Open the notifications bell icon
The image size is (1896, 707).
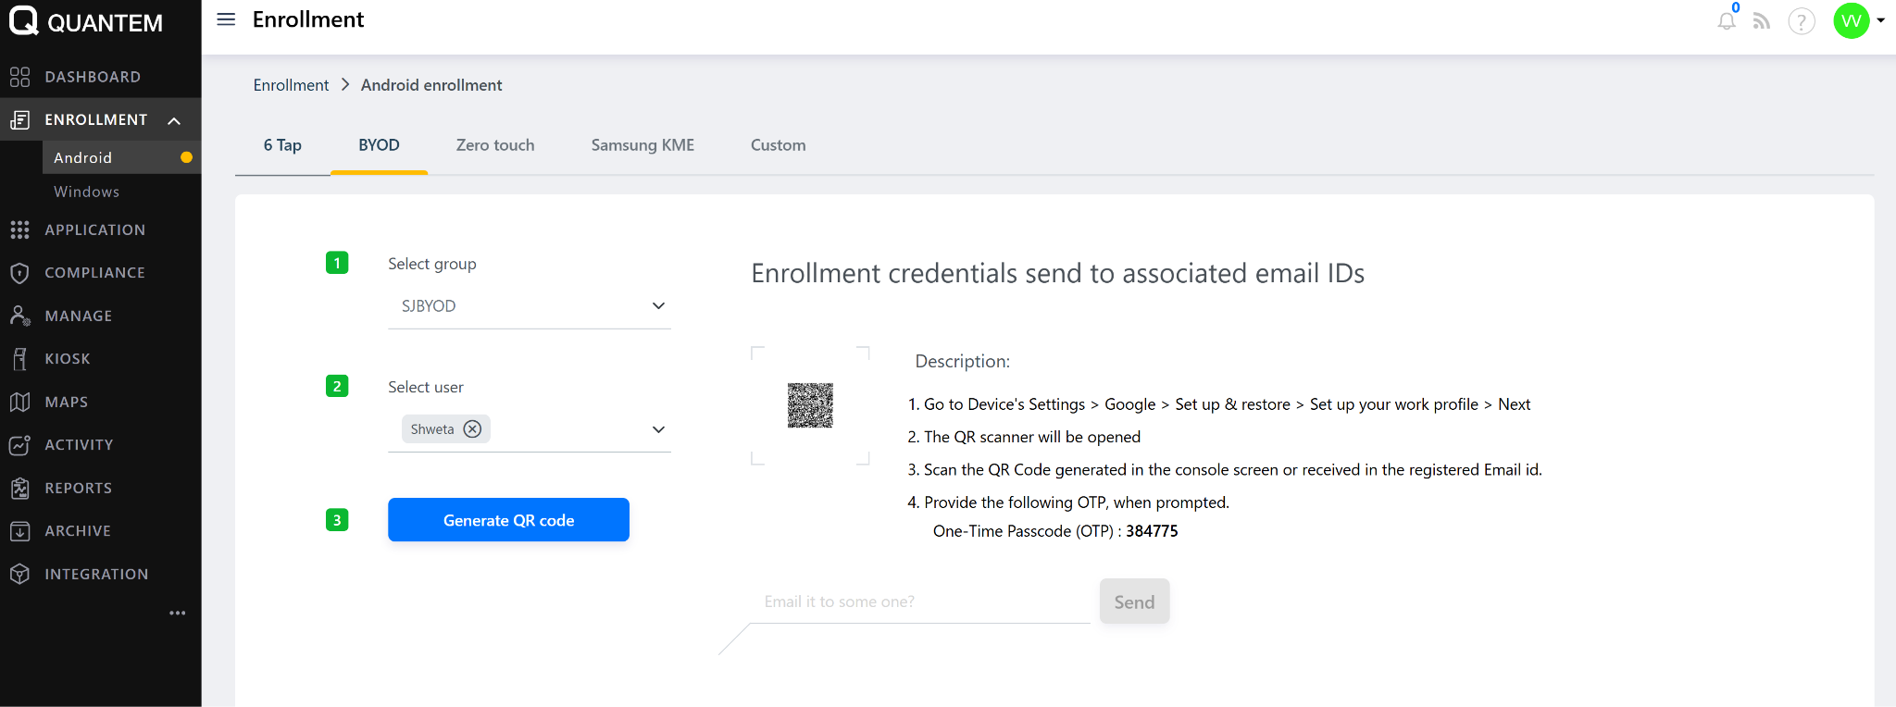coord(1727,20)
